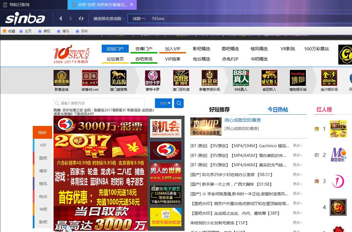This screenshot has height=232, width=352.
Task: Select the 图吧 sidebar category
Action: [42, 158]
